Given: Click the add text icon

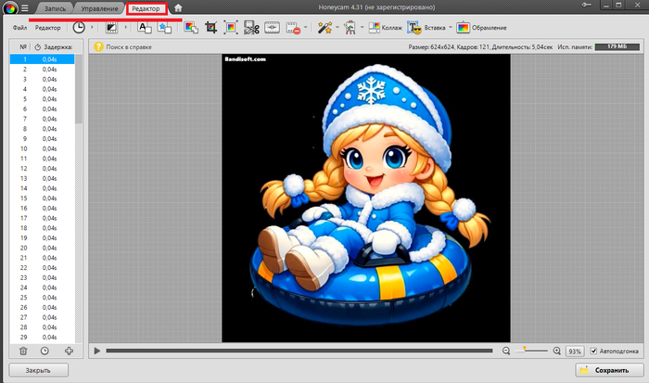Looking at the screenshot, I should point(144,28).
